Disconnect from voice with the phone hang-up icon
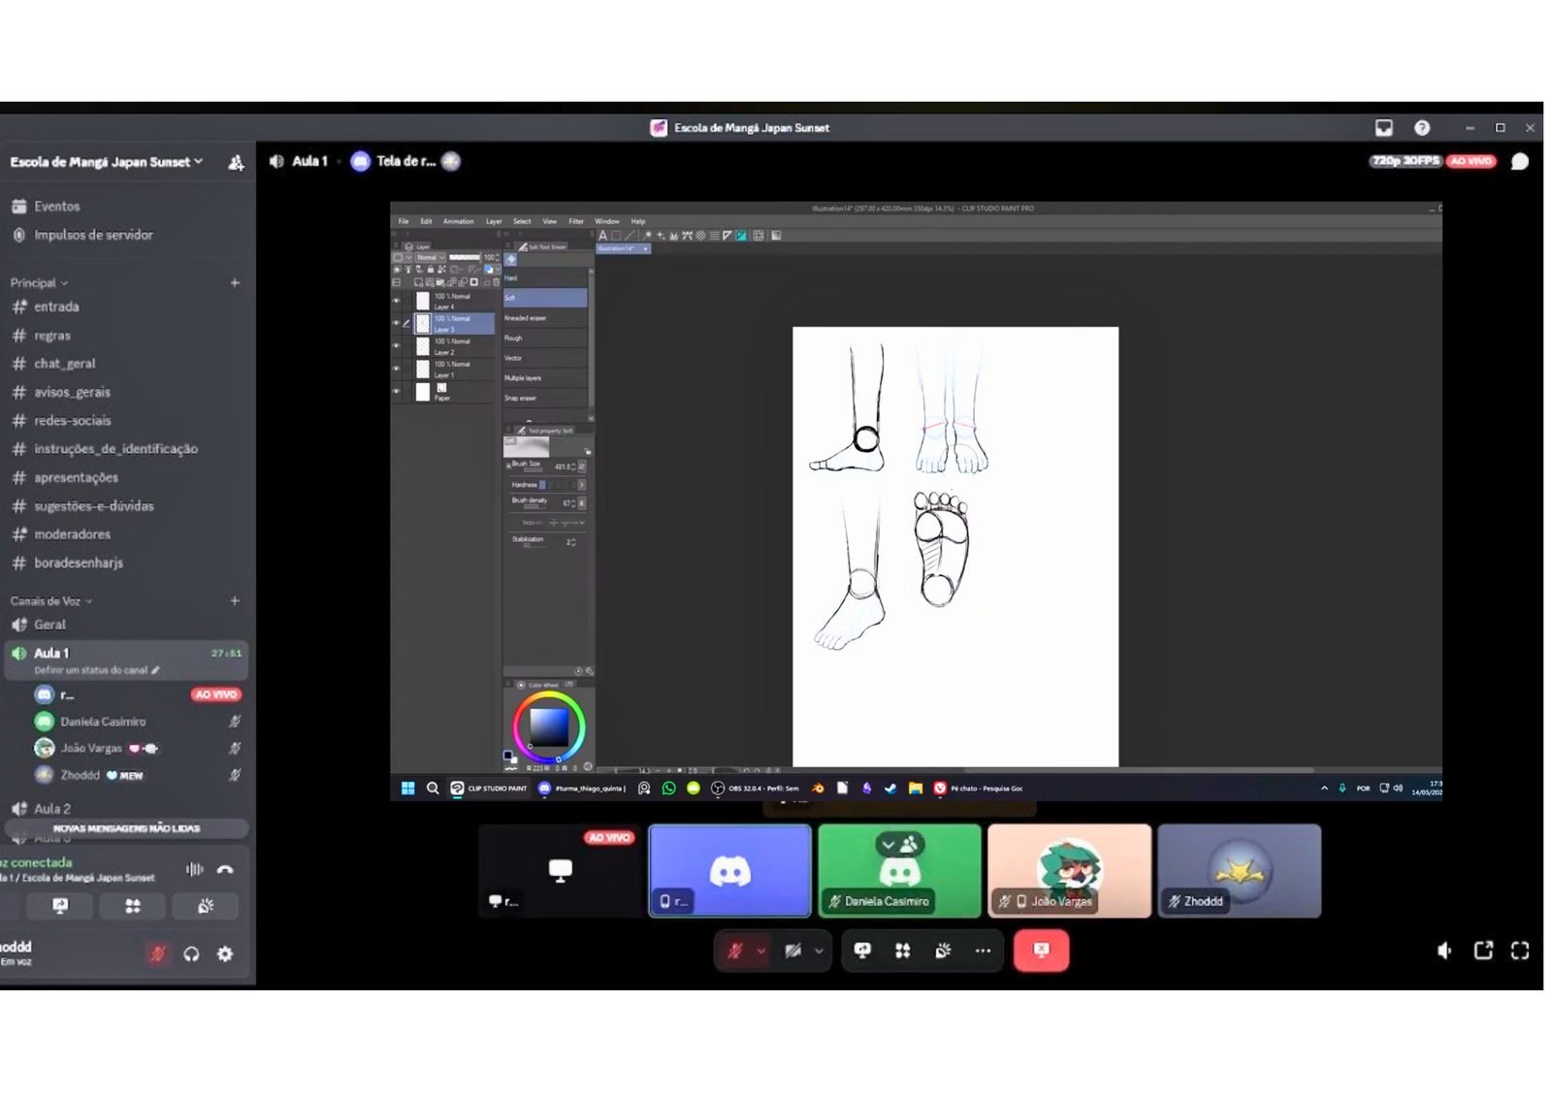The width and height of the screenshot is (1552, 1097). tap(225, 870)
